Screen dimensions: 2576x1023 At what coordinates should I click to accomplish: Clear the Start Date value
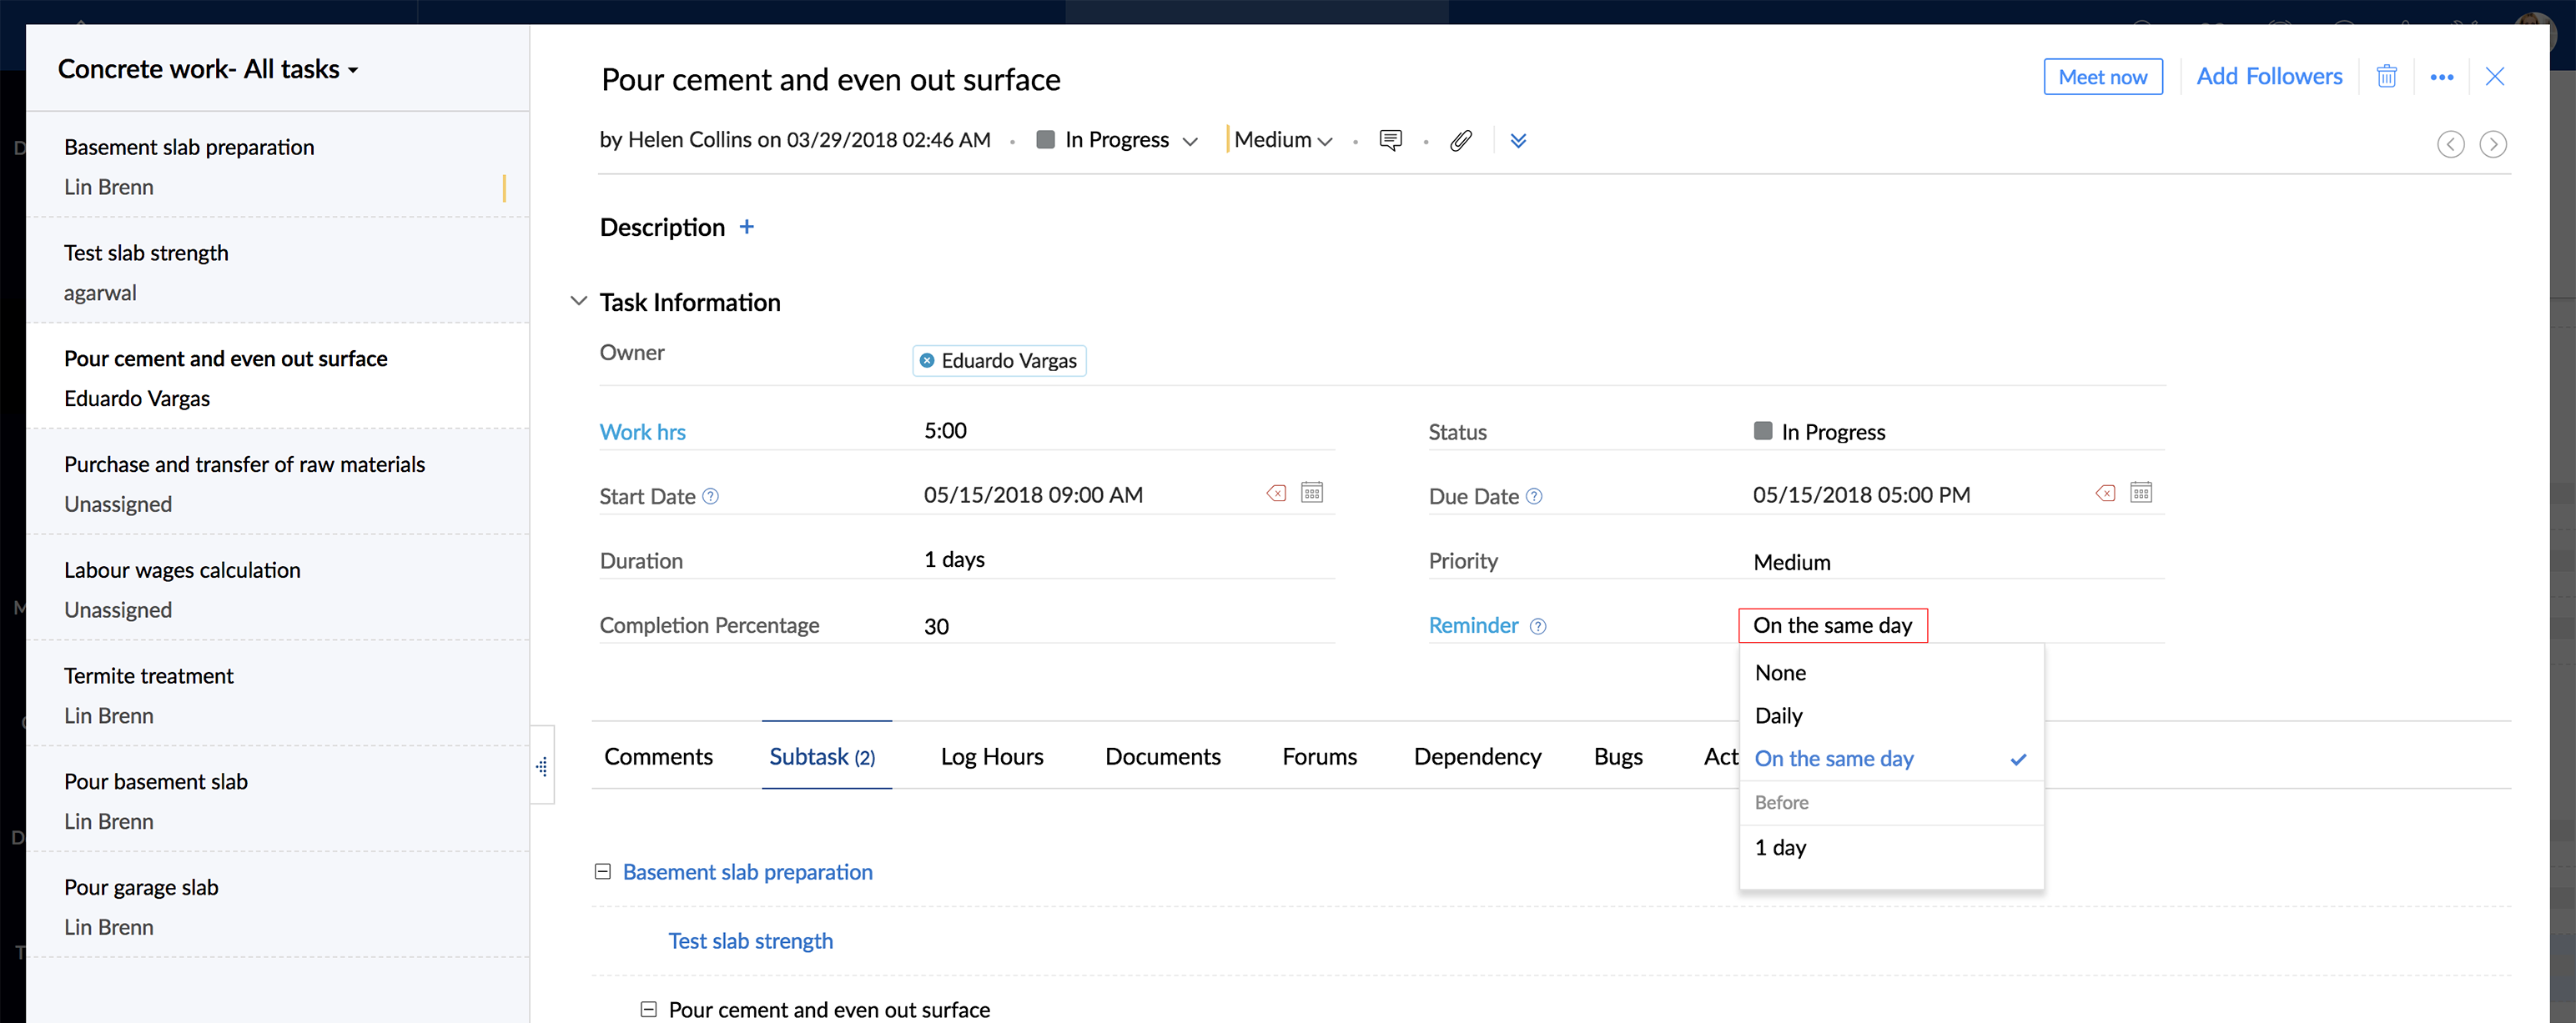(x=1276, y=494)
